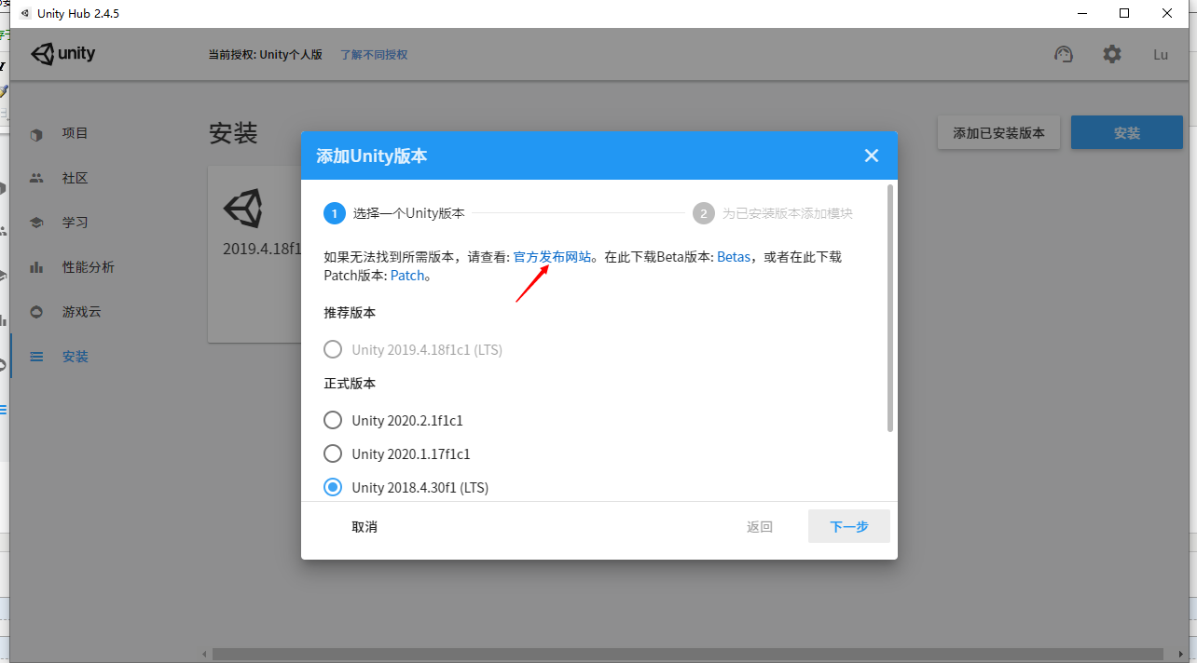This screenshot has width=1197, height=663.
Task: Click the 添加已安装版本 button
Action: [999, 133]
